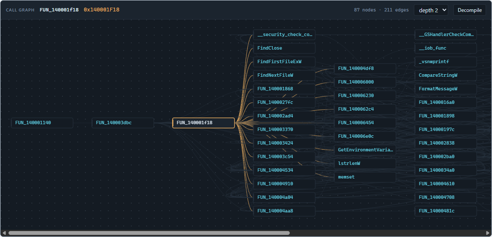
Task: Select the FUN_140004df8 node
Action: tap(365, 69)
